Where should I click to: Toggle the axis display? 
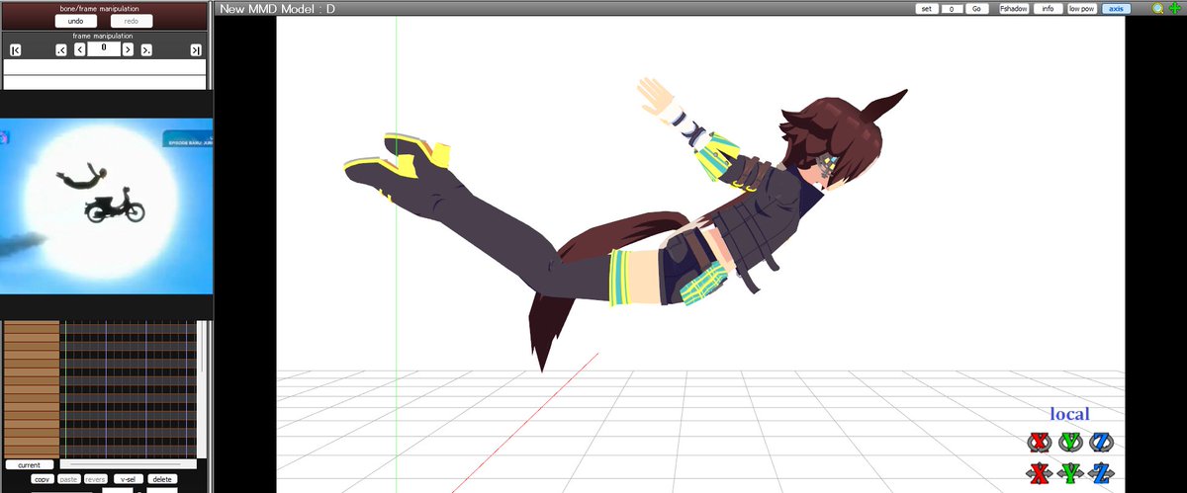[x=1116, y=8]
